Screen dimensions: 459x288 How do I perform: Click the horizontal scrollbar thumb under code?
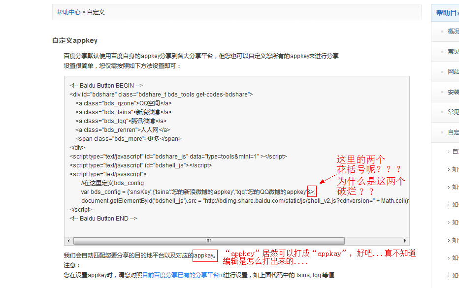208,241
